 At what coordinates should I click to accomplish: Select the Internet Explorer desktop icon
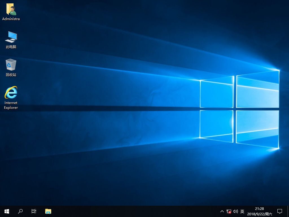point(11,93)
